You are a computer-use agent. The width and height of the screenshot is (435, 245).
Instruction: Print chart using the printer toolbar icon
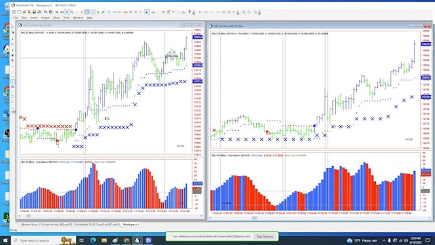coord(39,12)
